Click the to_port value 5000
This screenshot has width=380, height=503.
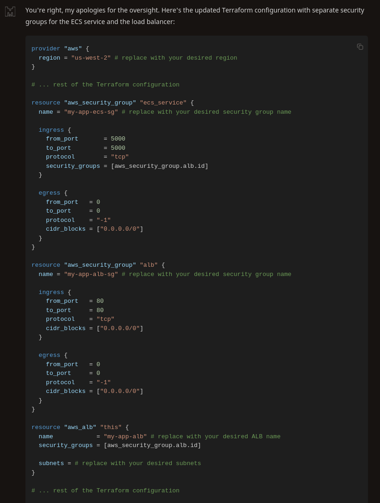point(118,148)
